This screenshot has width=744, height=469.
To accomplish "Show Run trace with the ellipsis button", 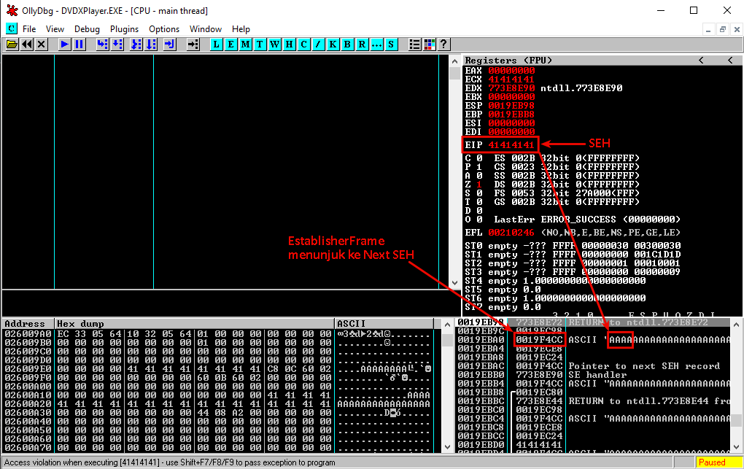I will click(377, 44).
